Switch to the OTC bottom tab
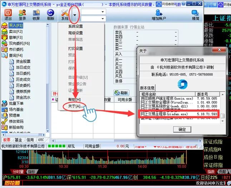 click(41, 140)
